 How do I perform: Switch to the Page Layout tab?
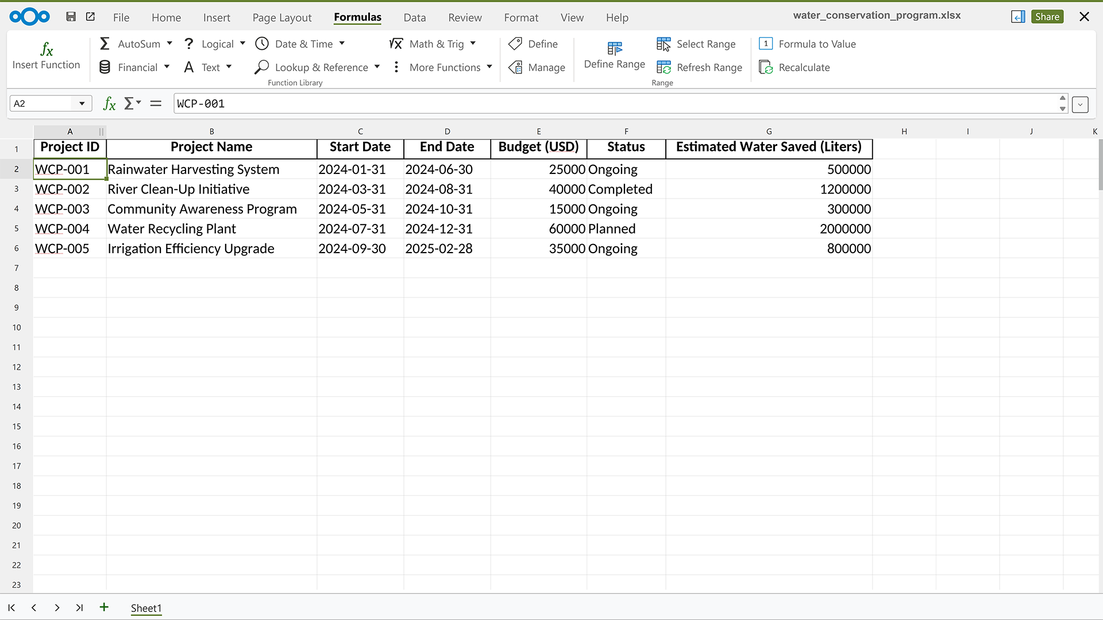point(281,17)
